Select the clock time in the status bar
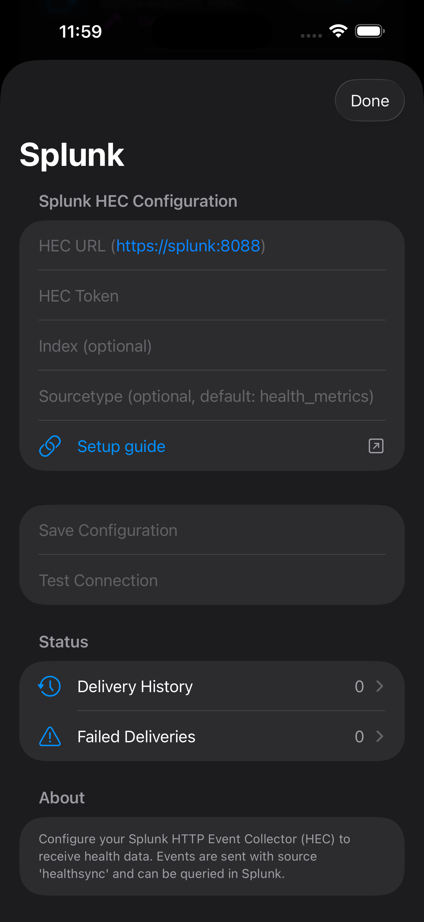The width and height of the screenshot is (424, 922). (x=79, y=32)
